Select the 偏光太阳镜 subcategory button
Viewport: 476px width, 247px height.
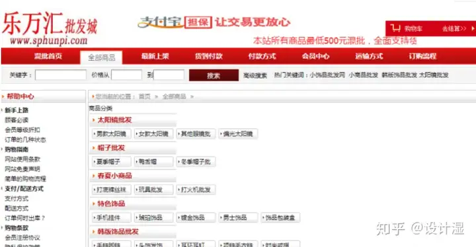point(238,134)
